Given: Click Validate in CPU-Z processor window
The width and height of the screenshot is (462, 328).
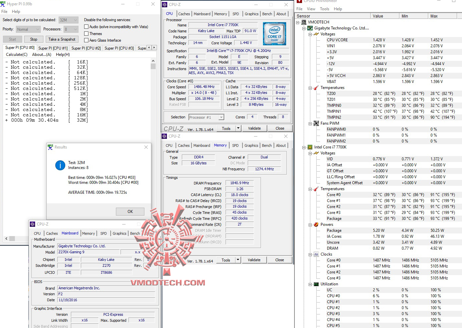Looking at the screenshot, I should tap(254, 128).
